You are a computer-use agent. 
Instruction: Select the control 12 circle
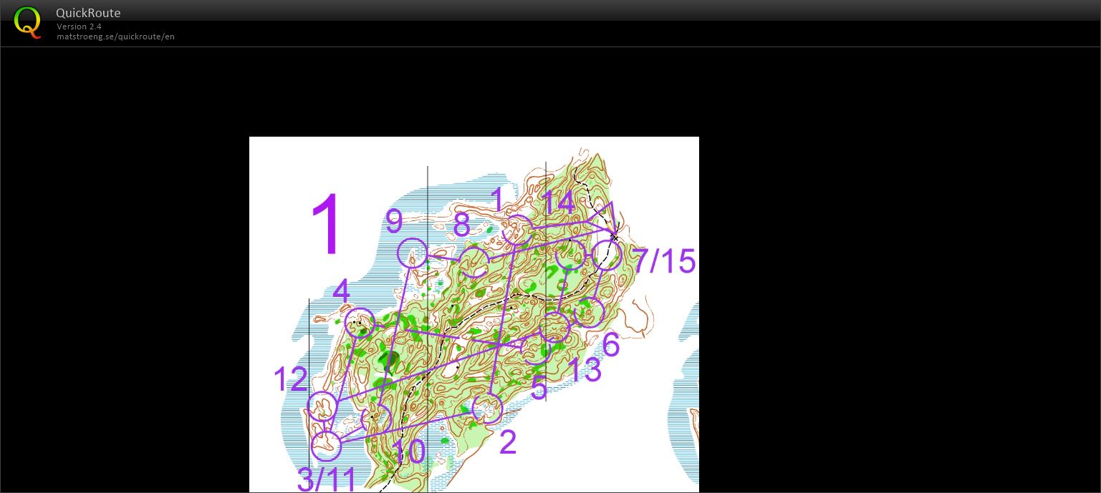tap(322, 406)
